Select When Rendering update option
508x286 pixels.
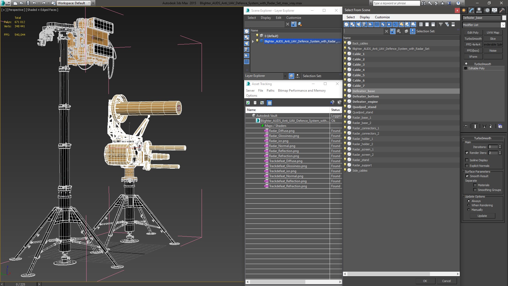tap(469, 205)
